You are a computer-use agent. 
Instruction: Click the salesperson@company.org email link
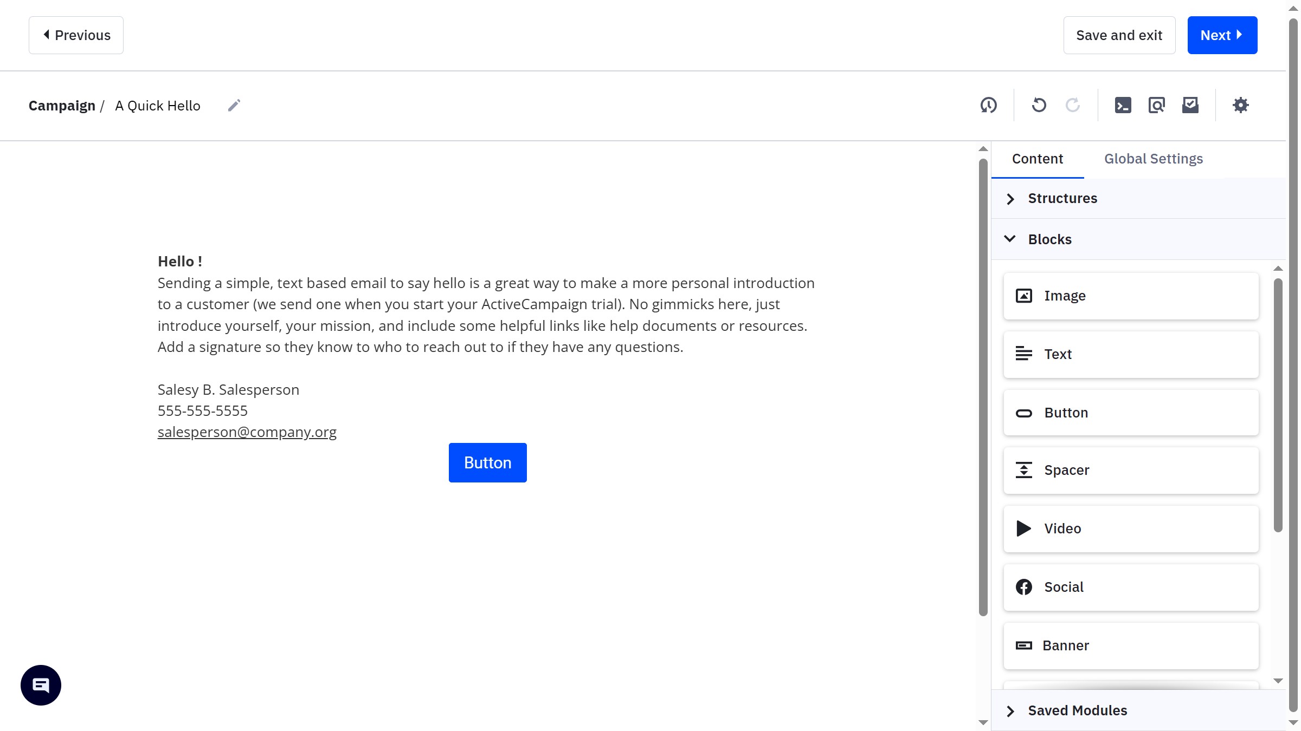(247, 432)
